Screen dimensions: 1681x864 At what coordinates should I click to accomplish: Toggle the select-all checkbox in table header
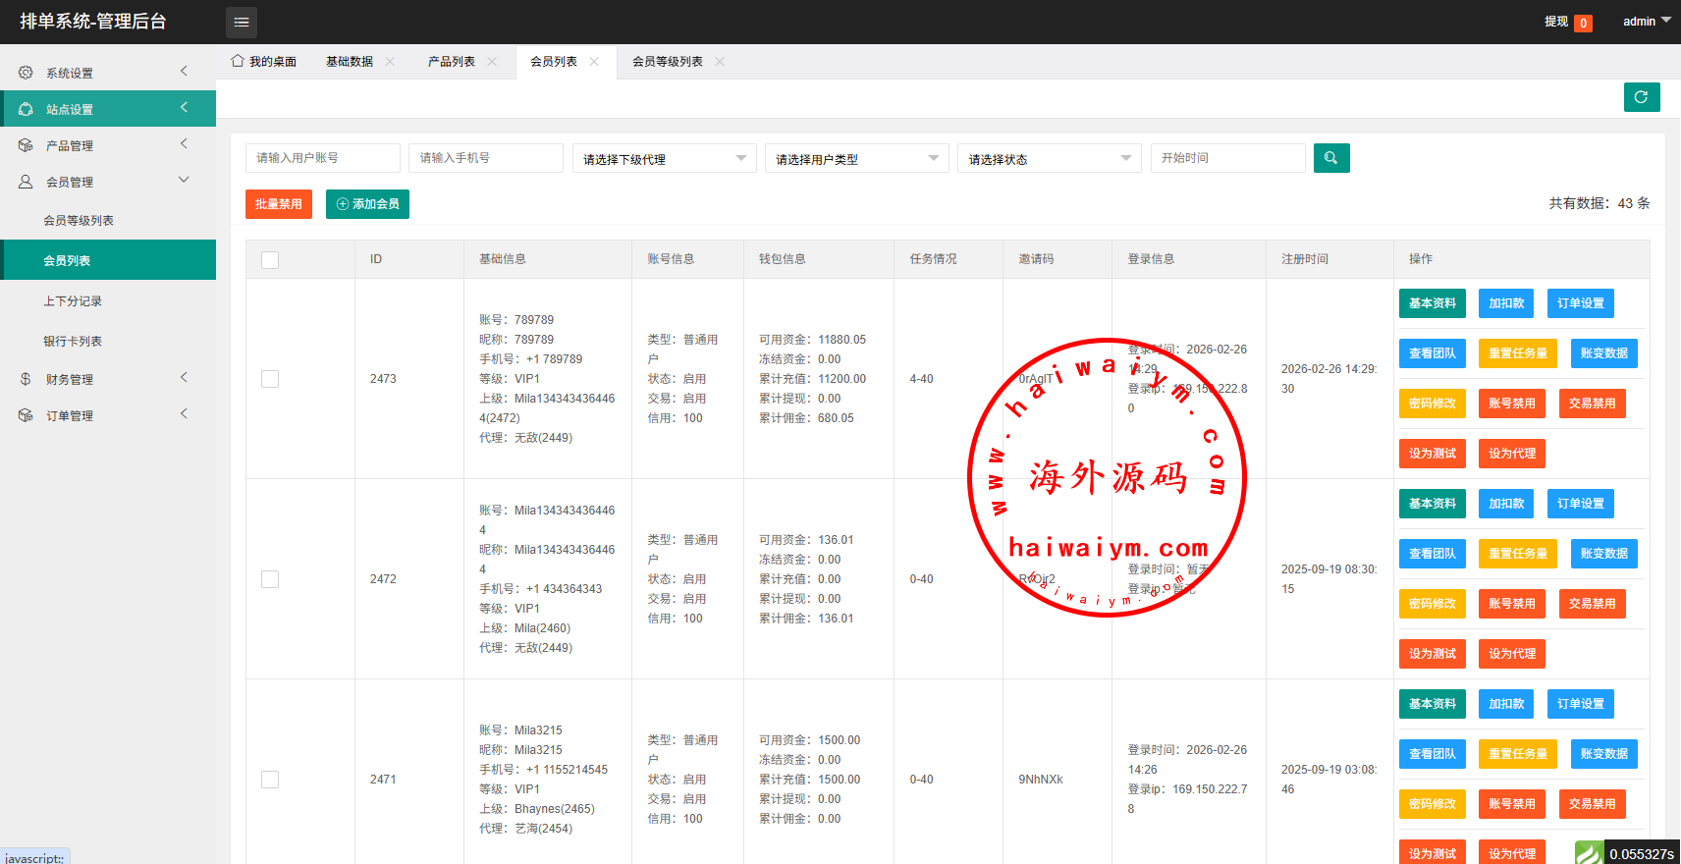pyautogui.click(x=270, y=260)
